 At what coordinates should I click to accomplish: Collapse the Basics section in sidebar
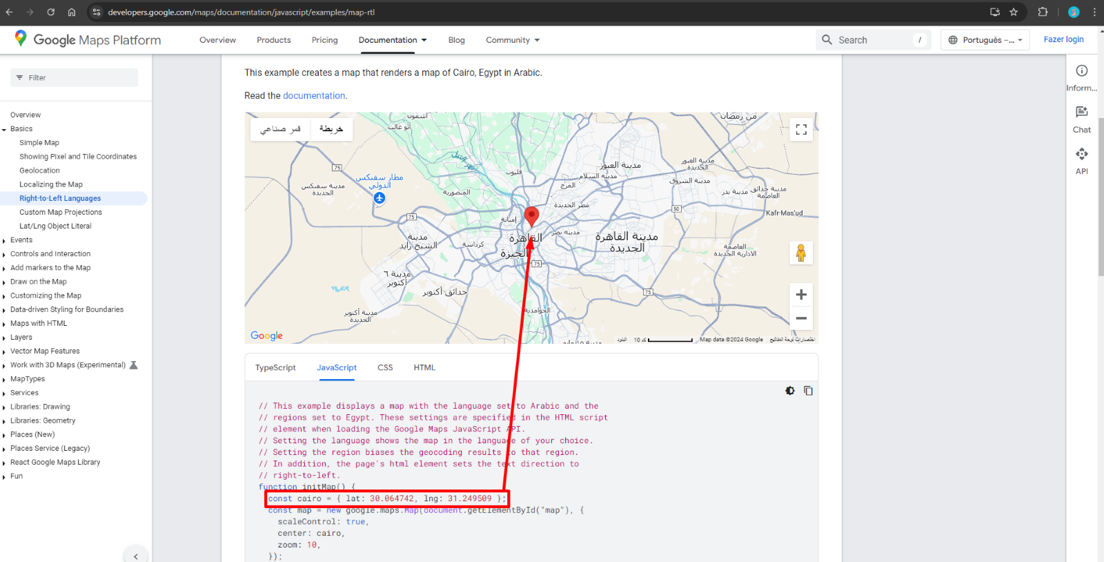click(4, 129)
